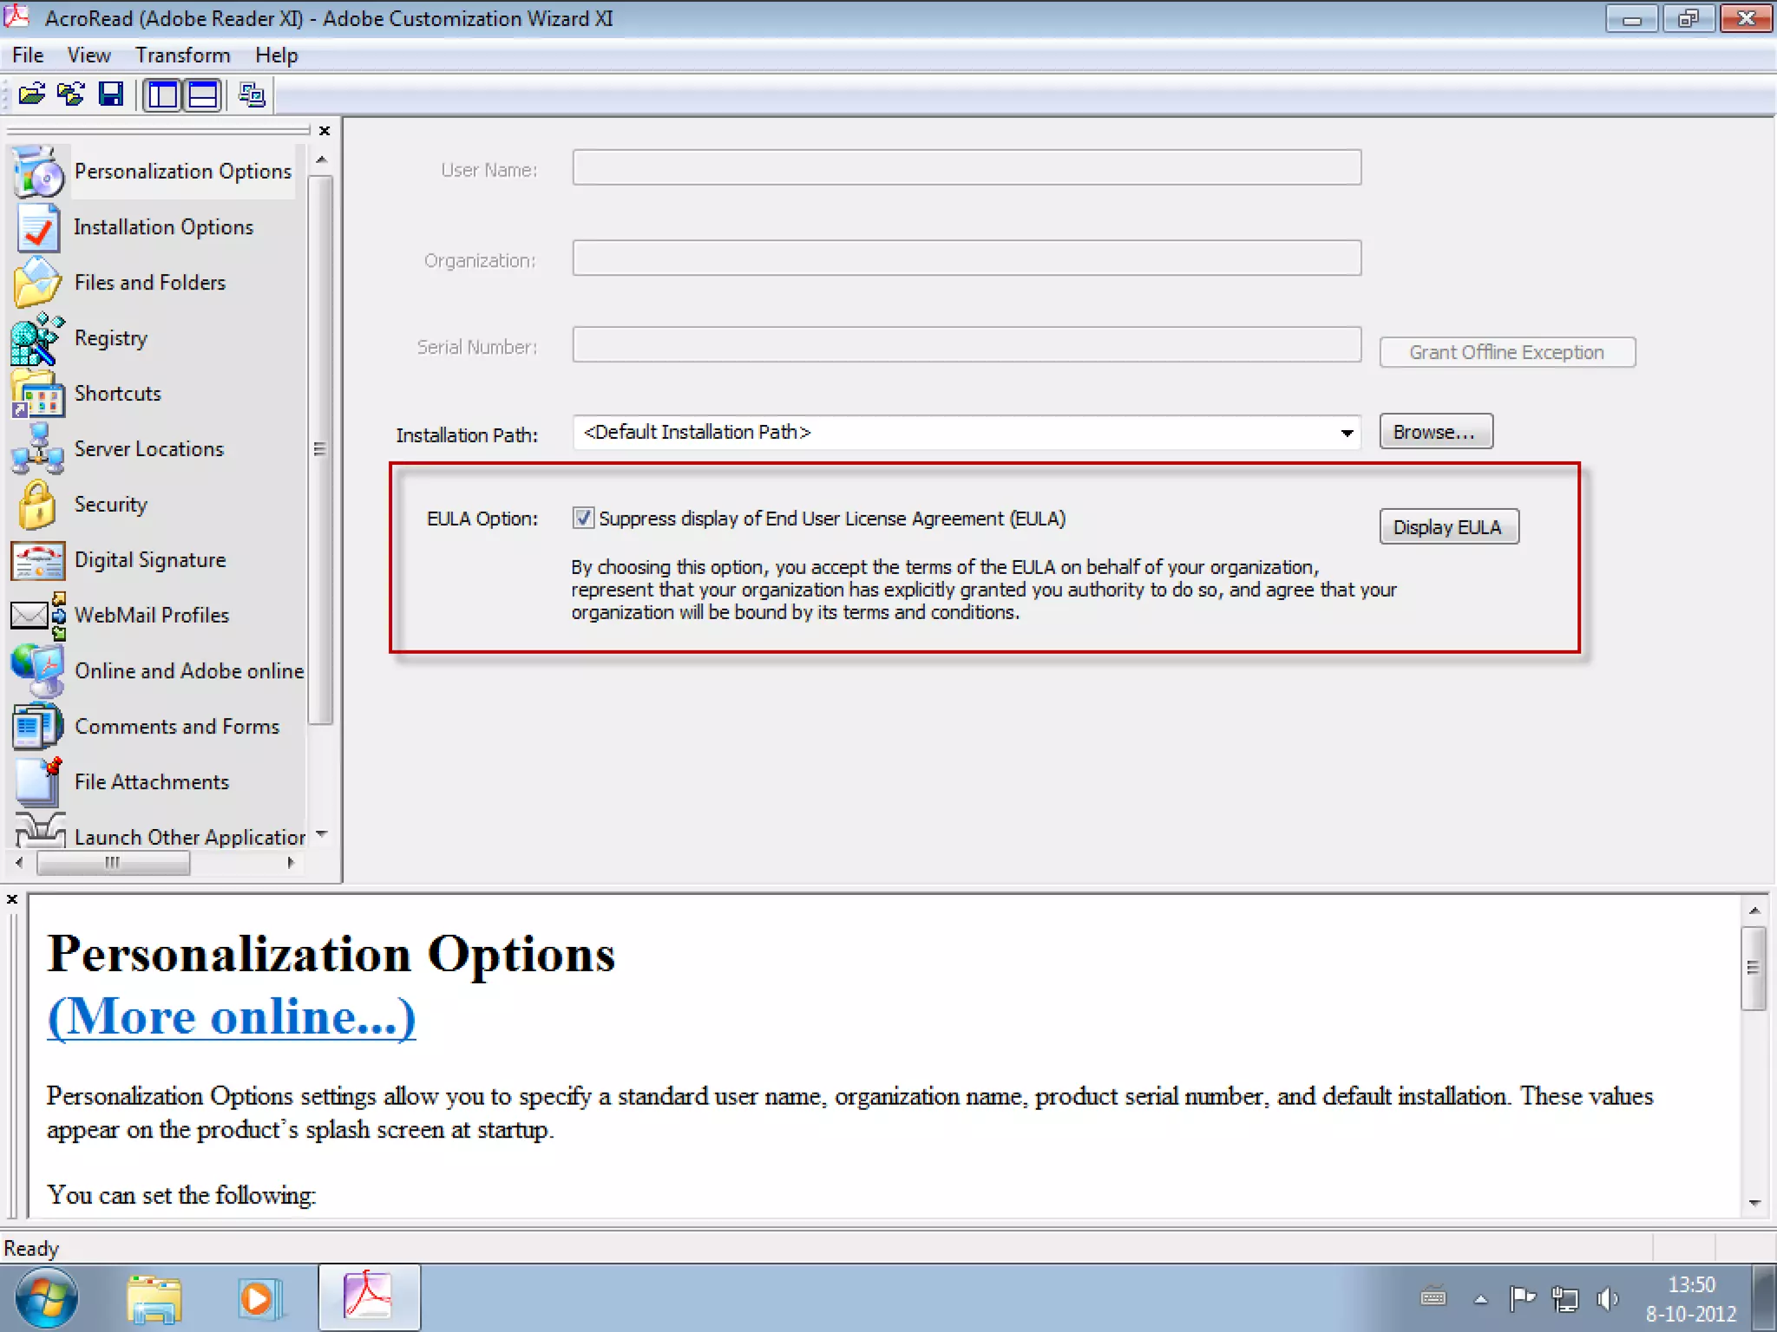Select Installation Options label in sidebar
Image resolution: width=1777 pixels, height=1332 pixels.
pyautogui.click(x=163, y=227)
